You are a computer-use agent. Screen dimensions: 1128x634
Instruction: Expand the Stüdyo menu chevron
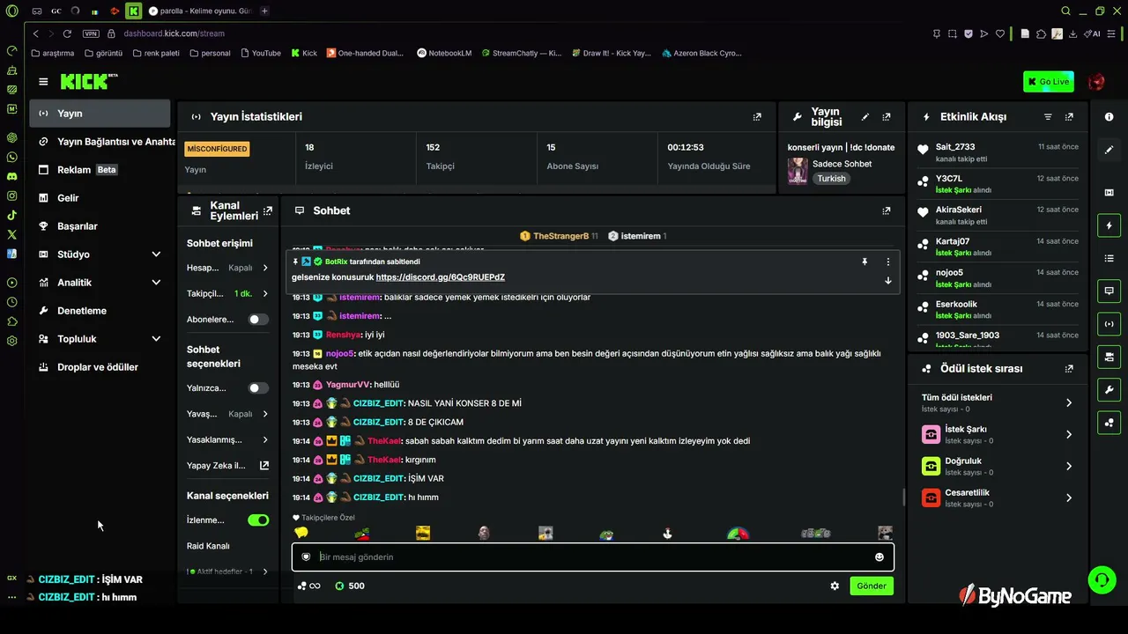point(156,254)
